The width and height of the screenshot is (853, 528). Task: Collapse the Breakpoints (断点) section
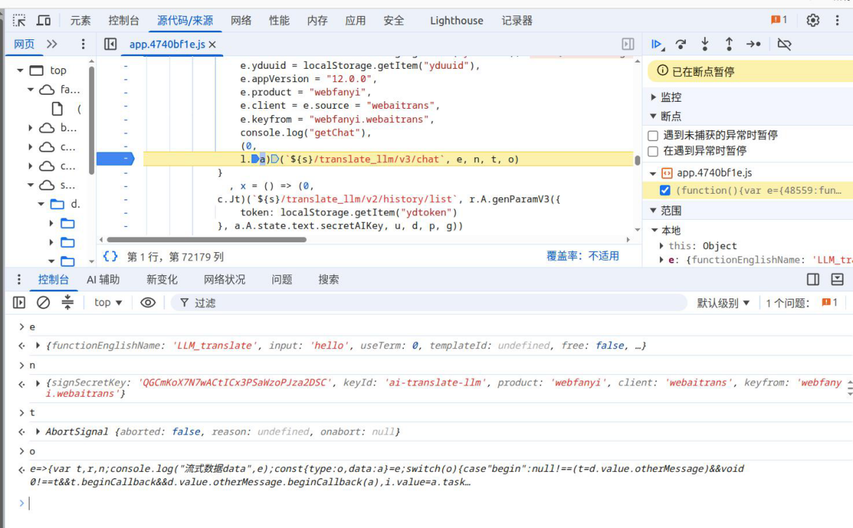654,116
